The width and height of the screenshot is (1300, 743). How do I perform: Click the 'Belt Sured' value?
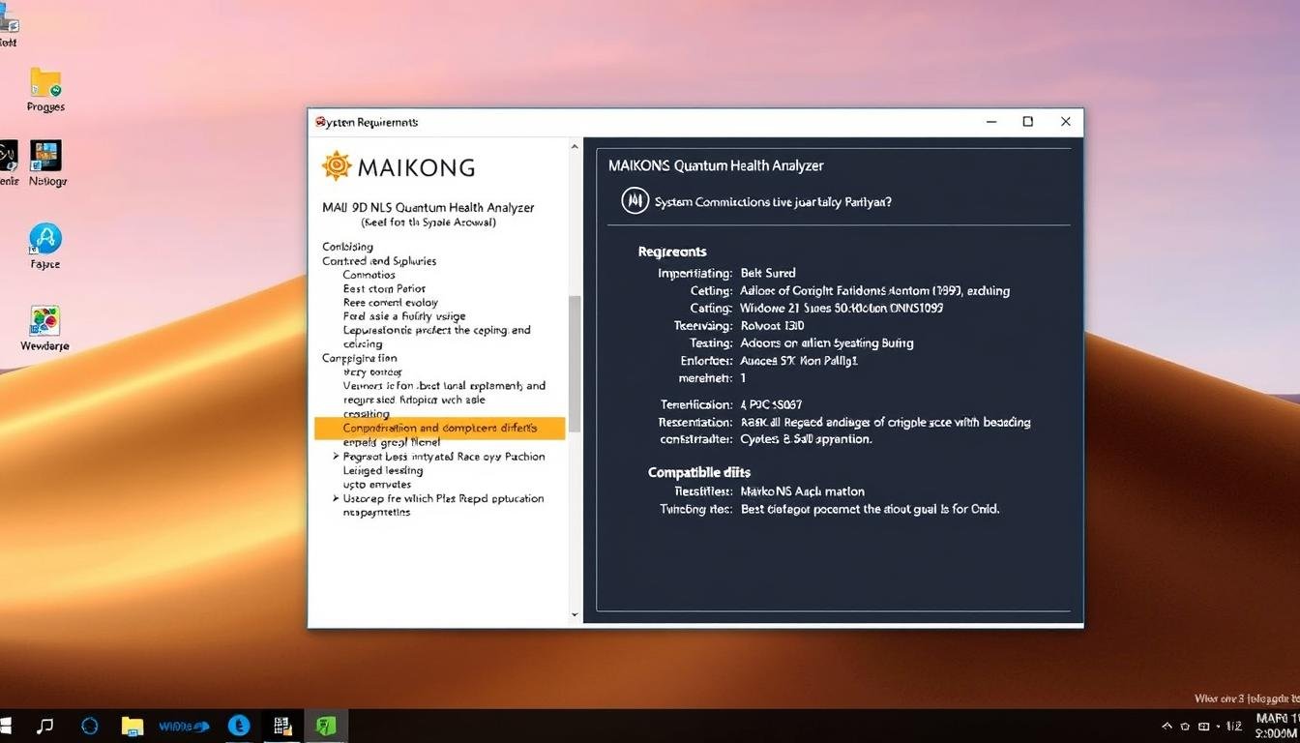(x=768, y=273)
